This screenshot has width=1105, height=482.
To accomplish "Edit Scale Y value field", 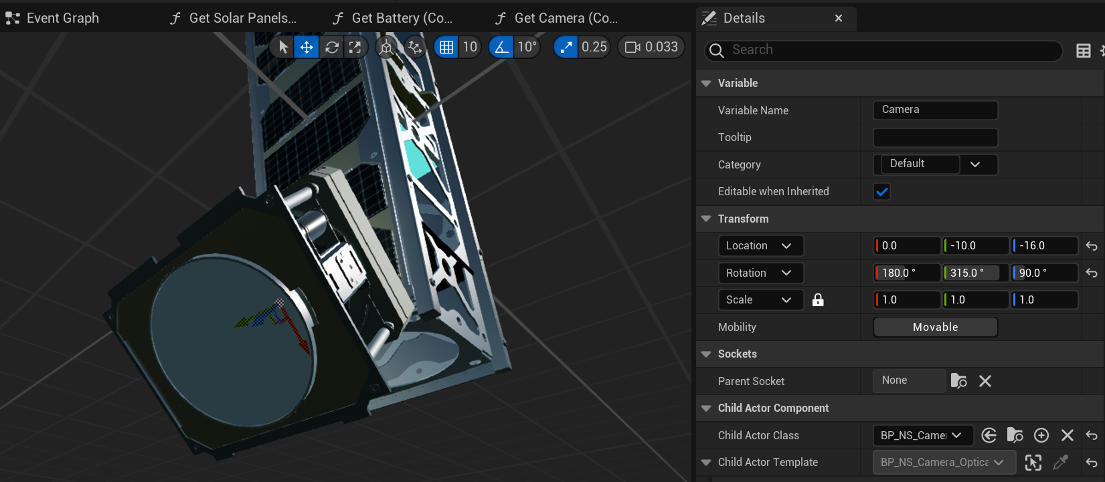I will 975,299.
